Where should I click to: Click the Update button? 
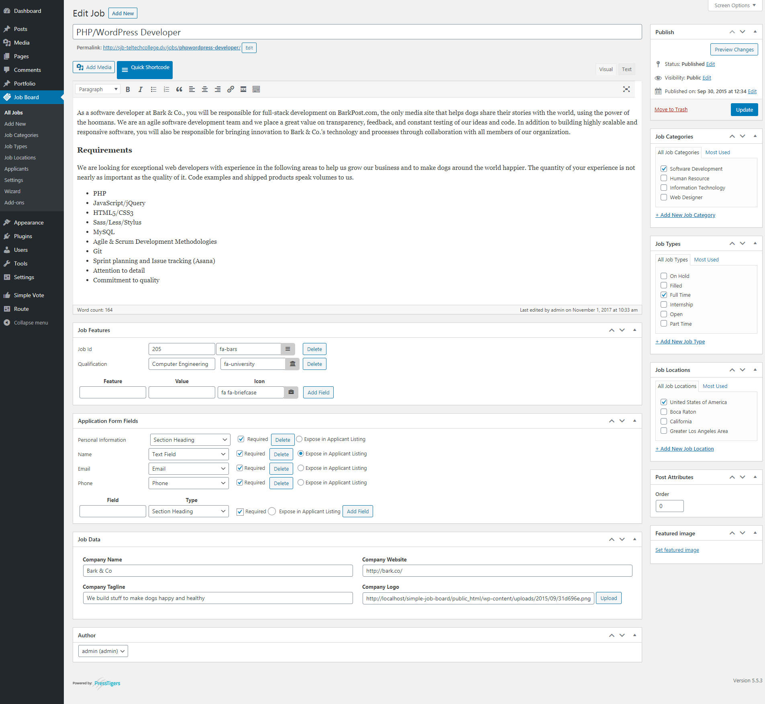point(744,110)
